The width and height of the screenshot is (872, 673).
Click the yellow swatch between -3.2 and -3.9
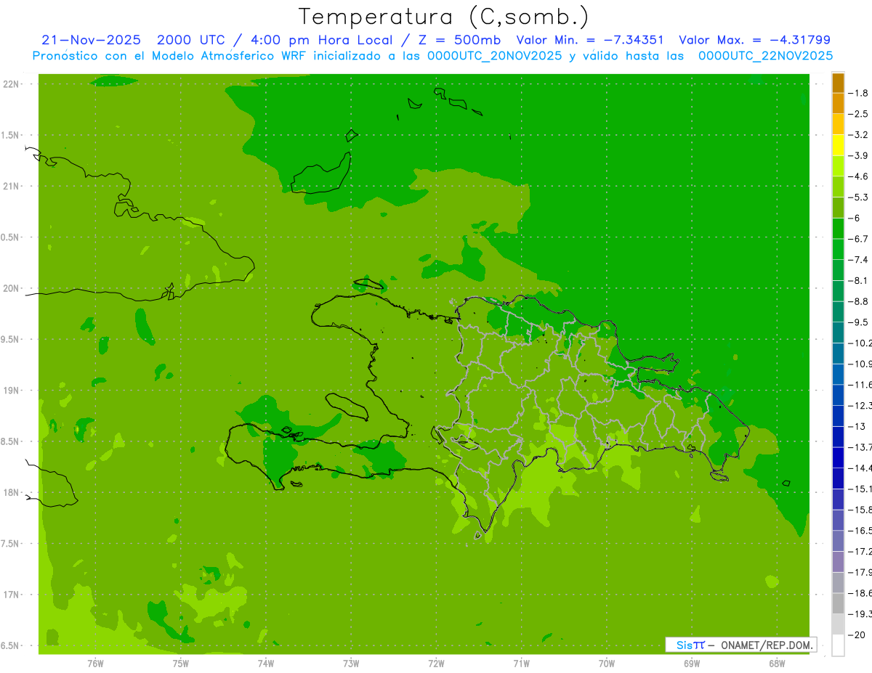tap(838, 145)
